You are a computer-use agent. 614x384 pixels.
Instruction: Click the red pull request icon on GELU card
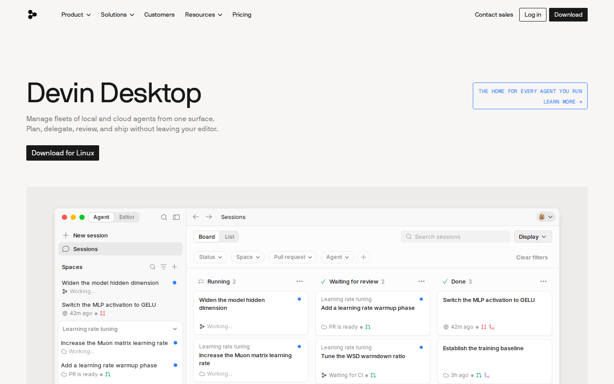[484, 327]
